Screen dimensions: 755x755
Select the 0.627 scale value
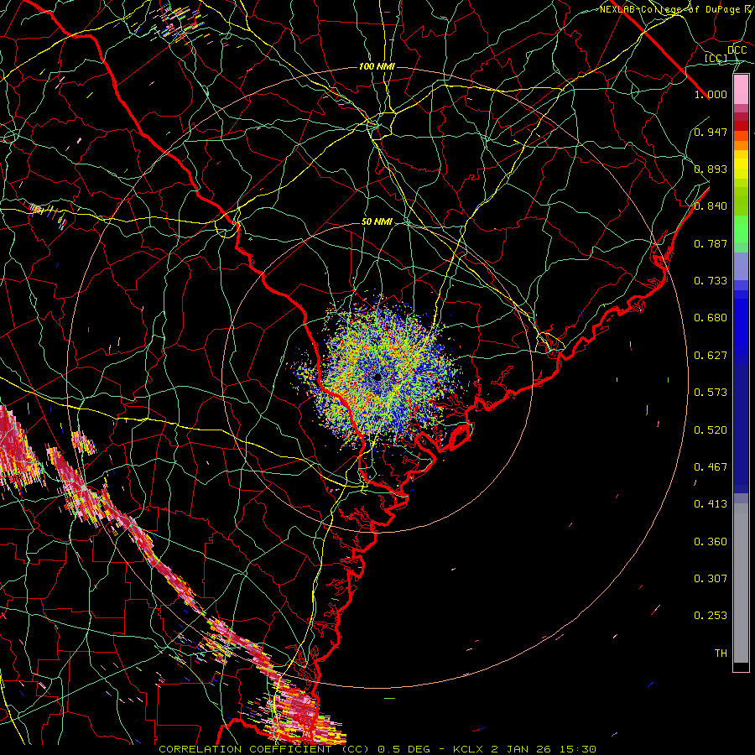click(711, 356)
